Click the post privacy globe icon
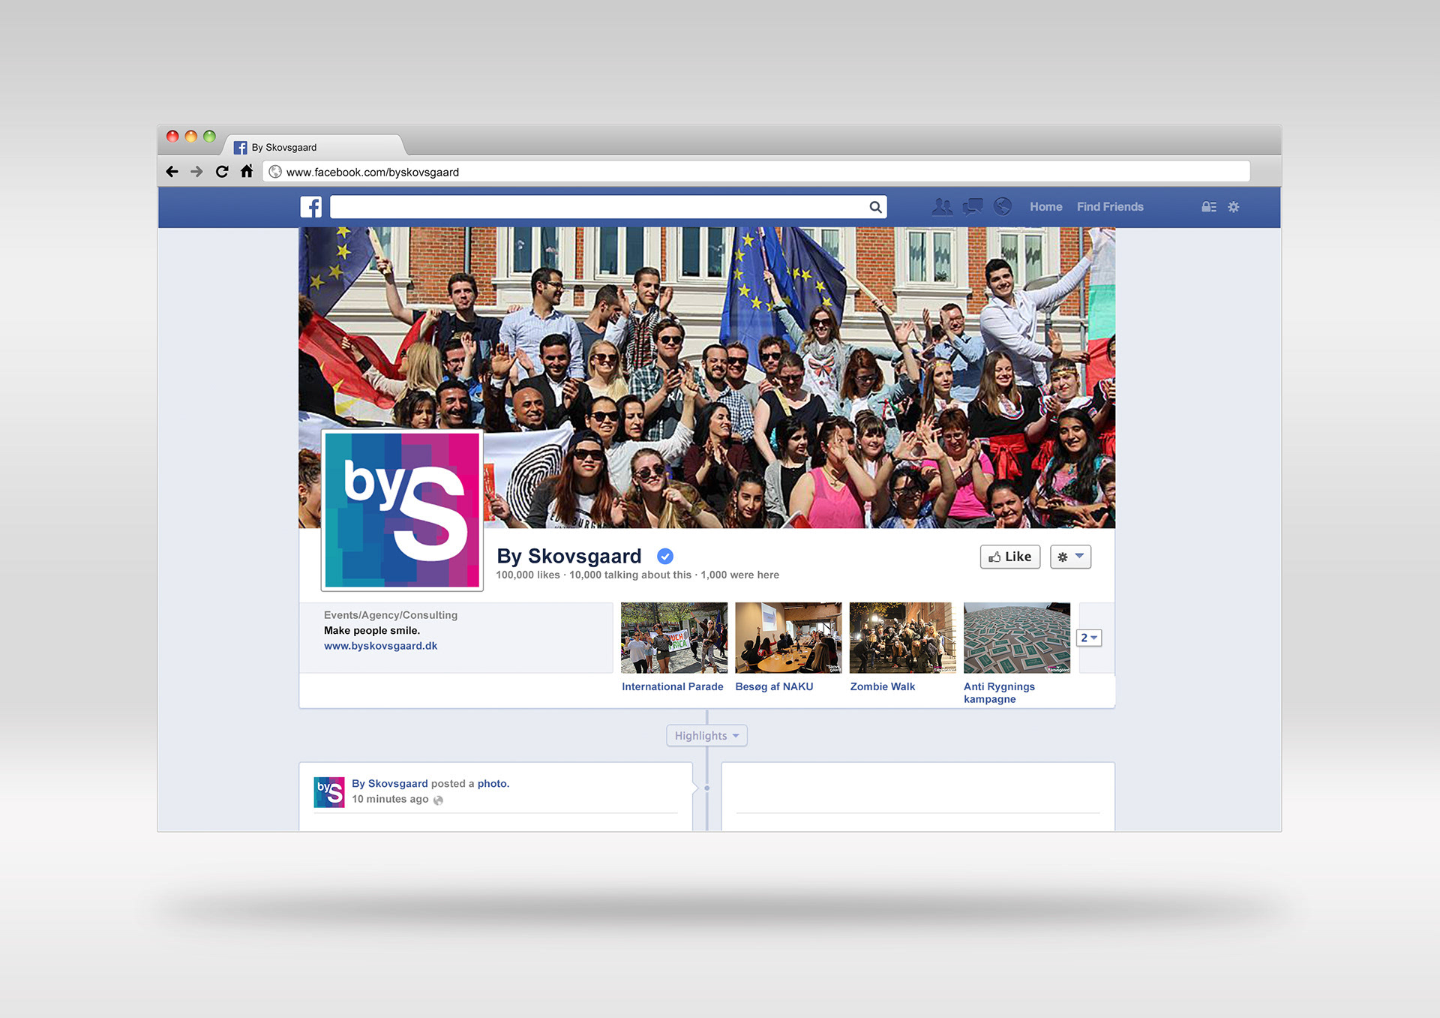Screen dimensions: 1440x1018 coord(438,800)
